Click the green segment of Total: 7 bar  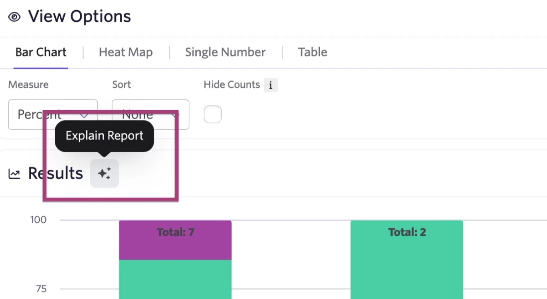[x=175, y=279]
